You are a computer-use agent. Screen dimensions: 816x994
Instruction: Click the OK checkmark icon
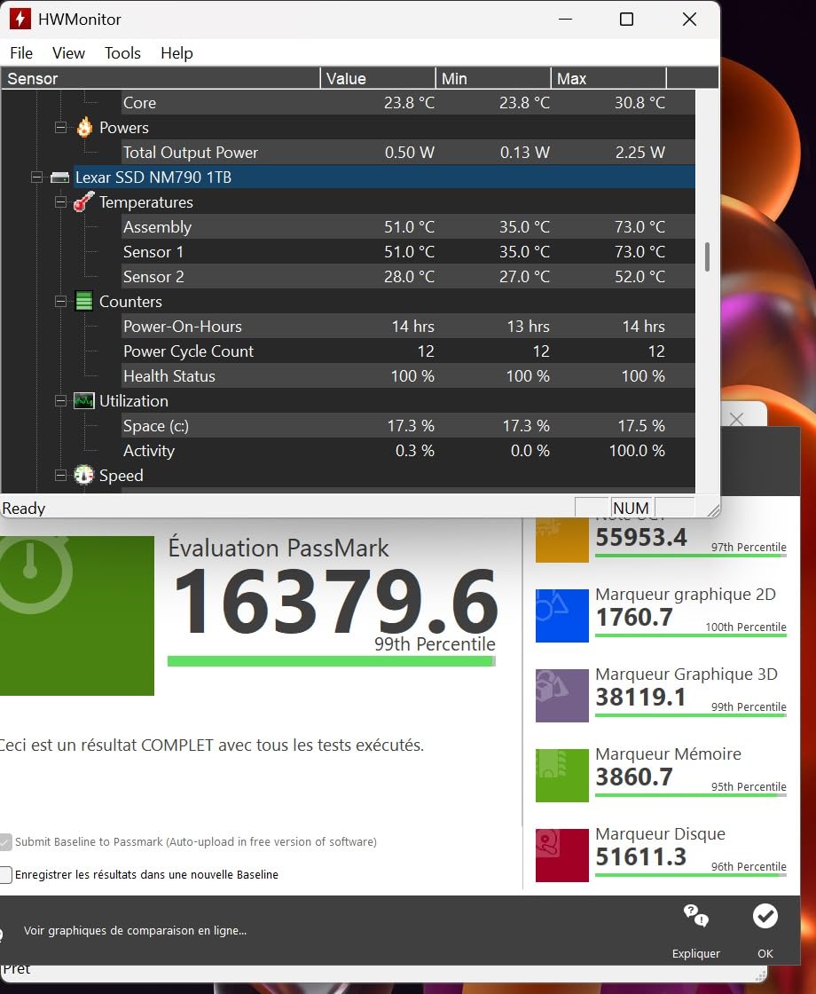tap(765, 916)
